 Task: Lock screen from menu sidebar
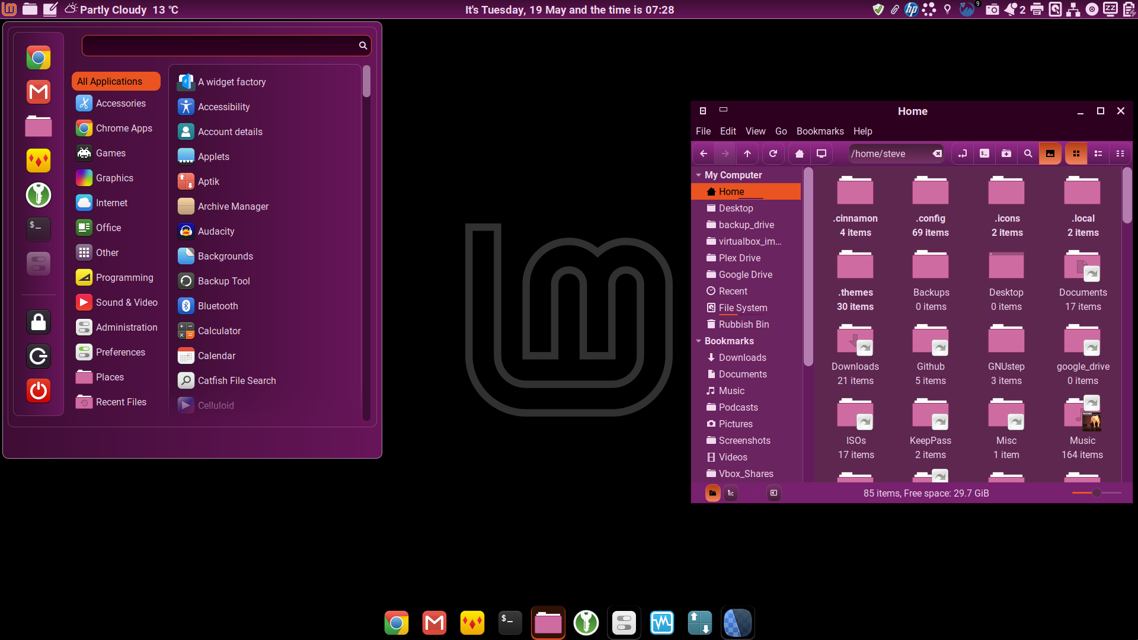tap(39, 322)
